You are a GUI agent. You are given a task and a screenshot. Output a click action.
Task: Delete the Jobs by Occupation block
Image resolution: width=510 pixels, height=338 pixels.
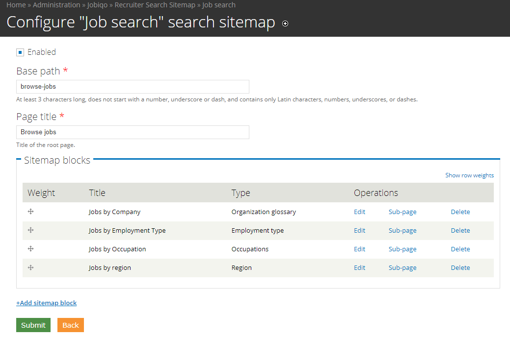click(460, 249)
